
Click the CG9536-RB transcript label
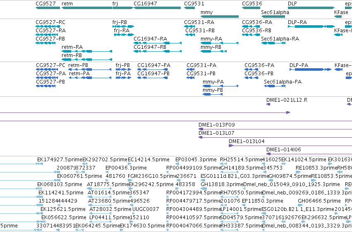tap(256, 31)
